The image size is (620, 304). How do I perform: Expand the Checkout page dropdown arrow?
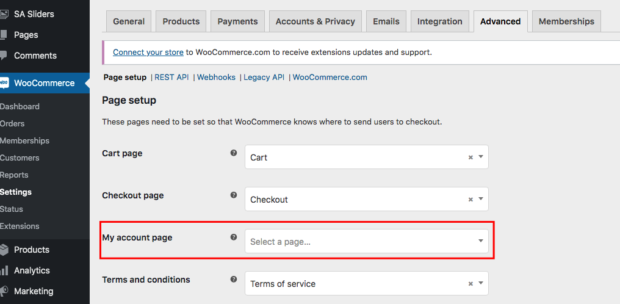click(x=481, y=199)
